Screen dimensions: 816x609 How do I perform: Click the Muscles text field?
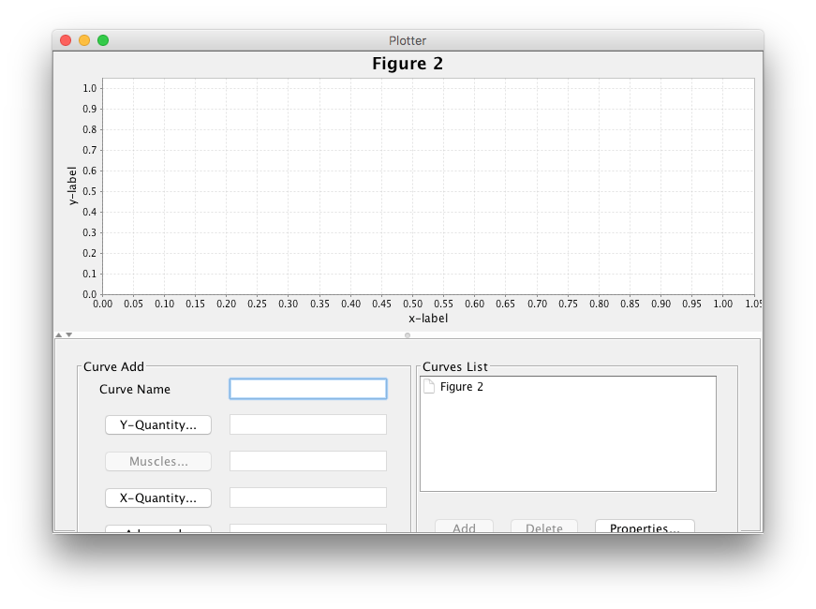coord(307,461)
